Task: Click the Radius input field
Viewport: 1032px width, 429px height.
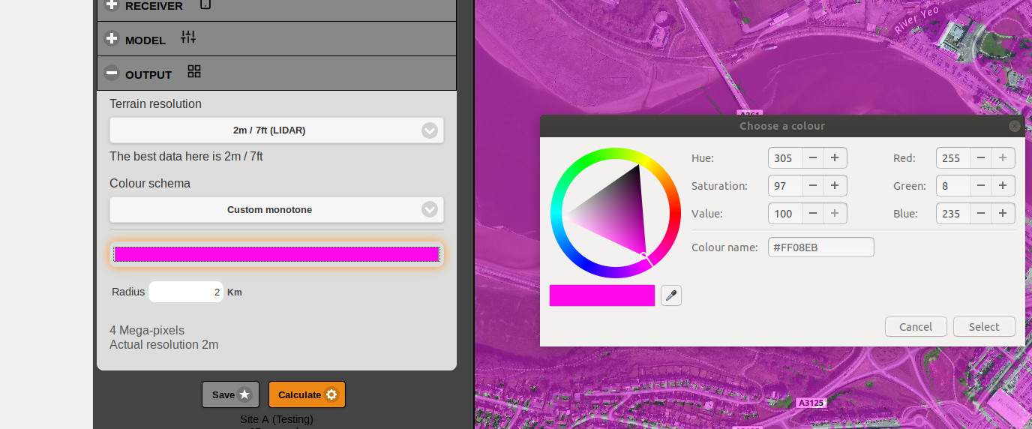Action: click(186, 292)
